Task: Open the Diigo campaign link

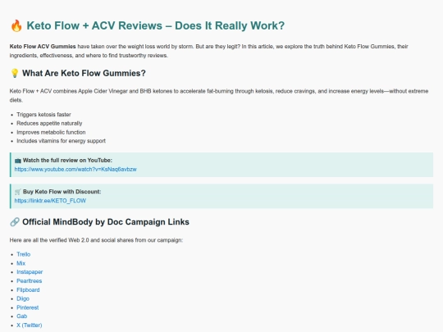Action: (23, 298)
